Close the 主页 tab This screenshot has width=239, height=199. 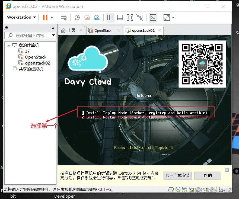point(81,30)
